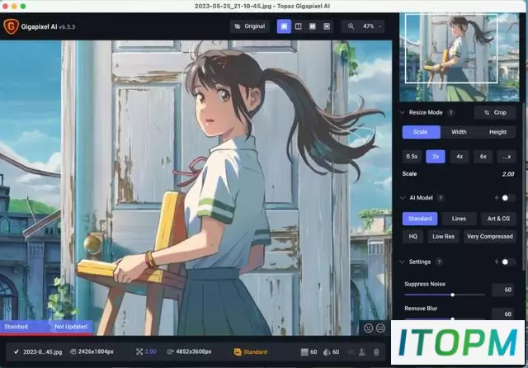
Task: Click the blur removal icon in file row
Action: coord(327,352)
